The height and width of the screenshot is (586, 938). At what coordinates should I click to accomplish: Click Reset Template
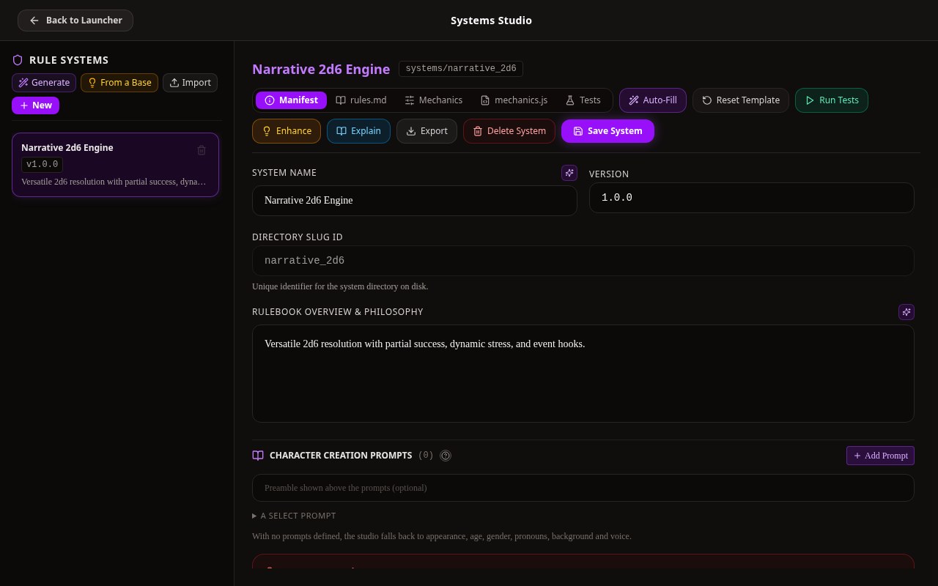coord(741,100)
